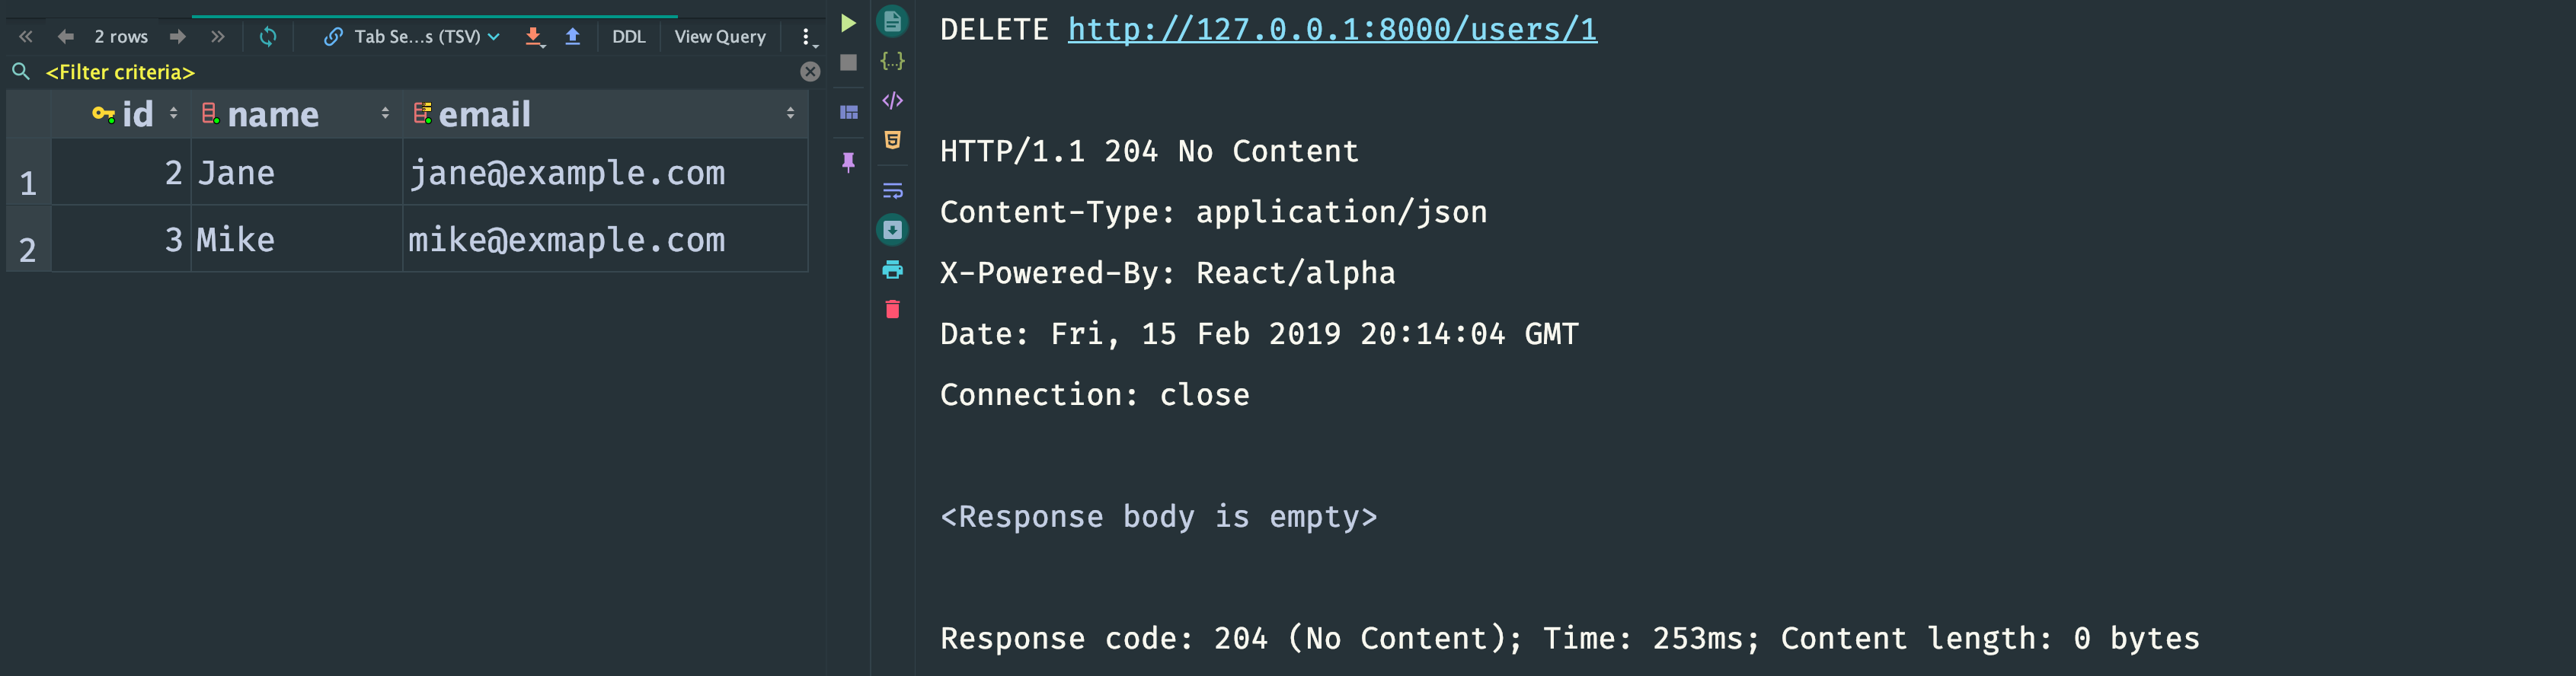Select the jane@example.com email cell
2576x676 pixels.
click(604, 173)
